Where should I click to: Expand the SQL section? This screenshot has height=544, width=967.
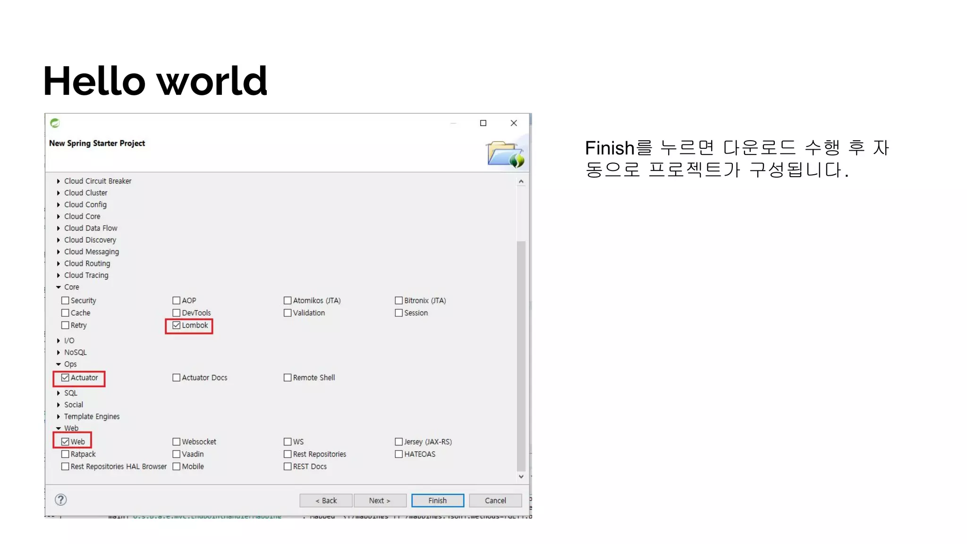click(x=58, y=393)
